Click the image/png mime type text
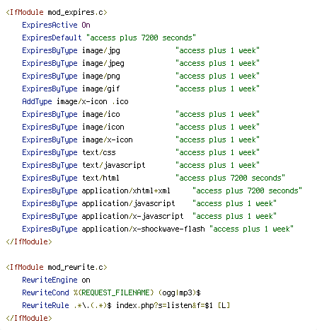Image resolution: width=317 pixels, height=330 pixels. (x=101, y=76)
